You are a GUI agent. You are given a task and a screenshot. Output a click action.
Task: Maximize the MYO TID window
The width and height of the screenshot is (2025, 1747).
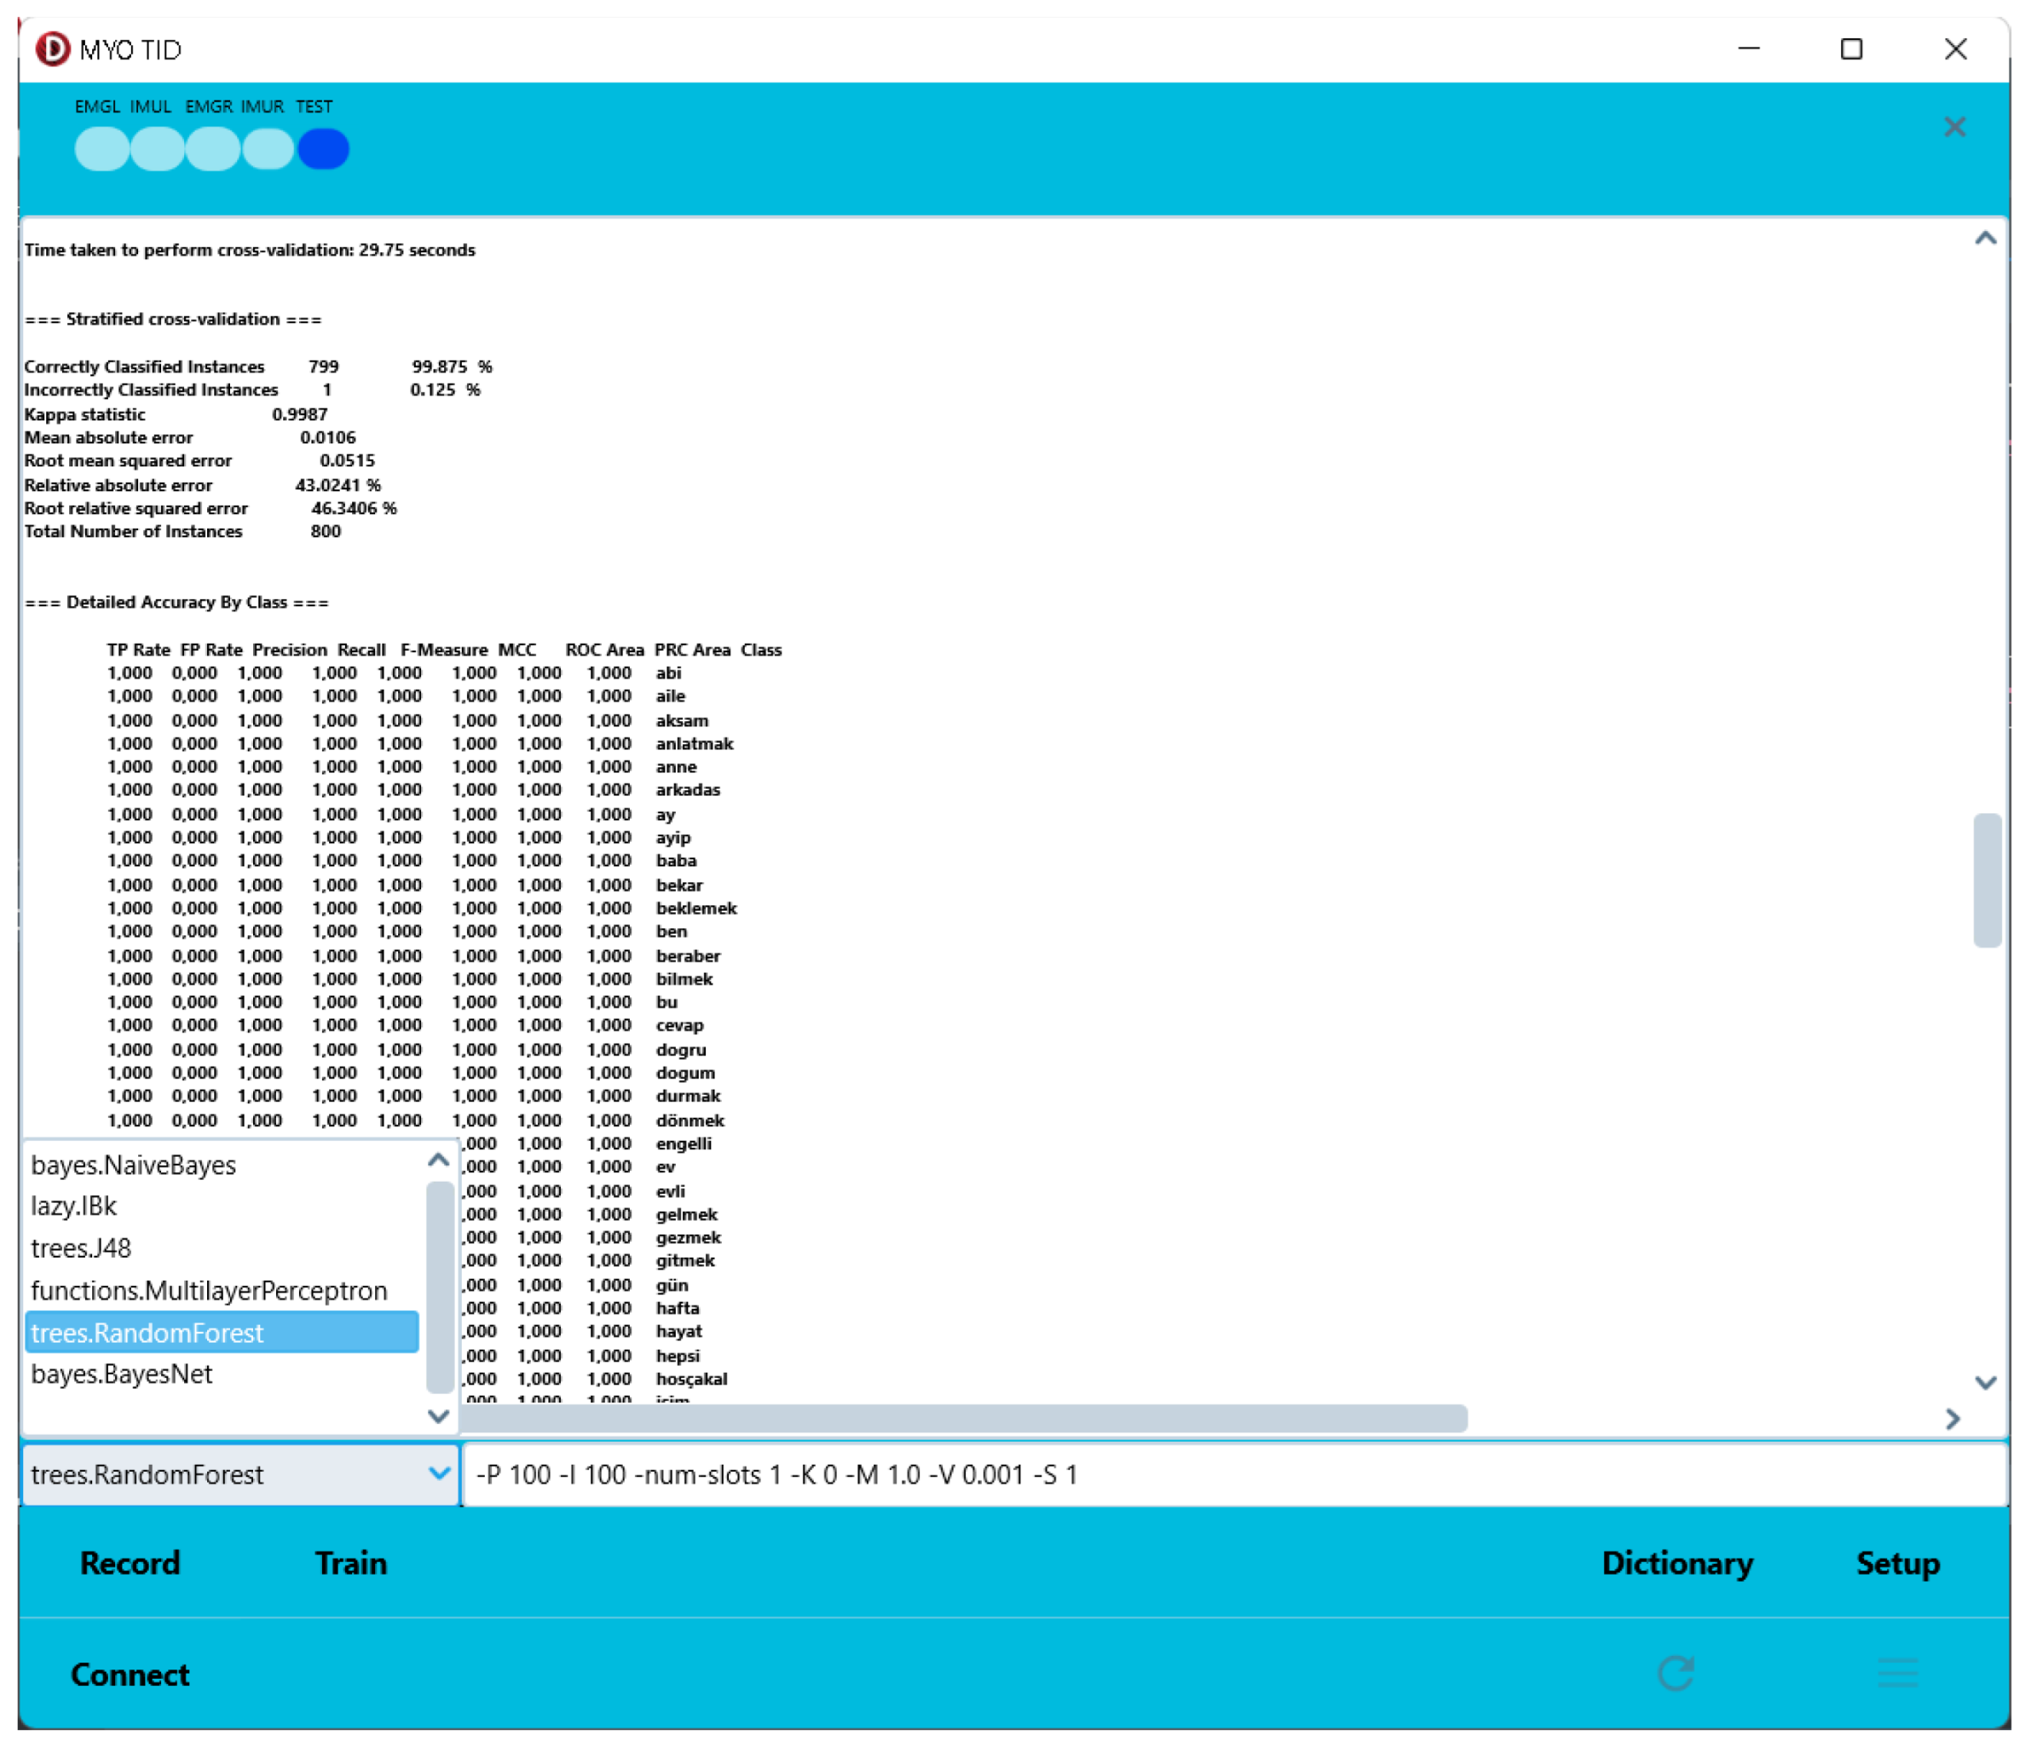click(1851, 49)
